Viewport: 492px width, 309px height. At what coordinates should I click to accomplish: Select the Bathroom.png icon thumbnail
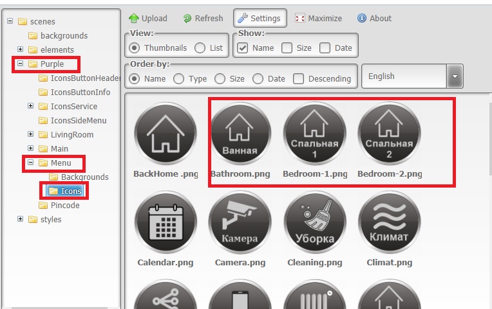pos(240,134)
